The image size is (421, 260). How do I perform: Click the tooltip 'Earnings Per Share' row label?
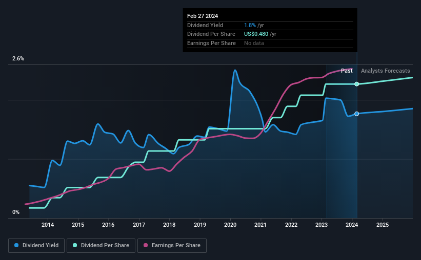(211, 43)
